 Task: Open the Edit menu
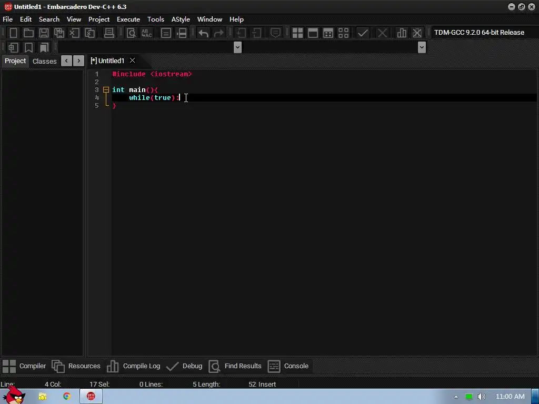26,19
